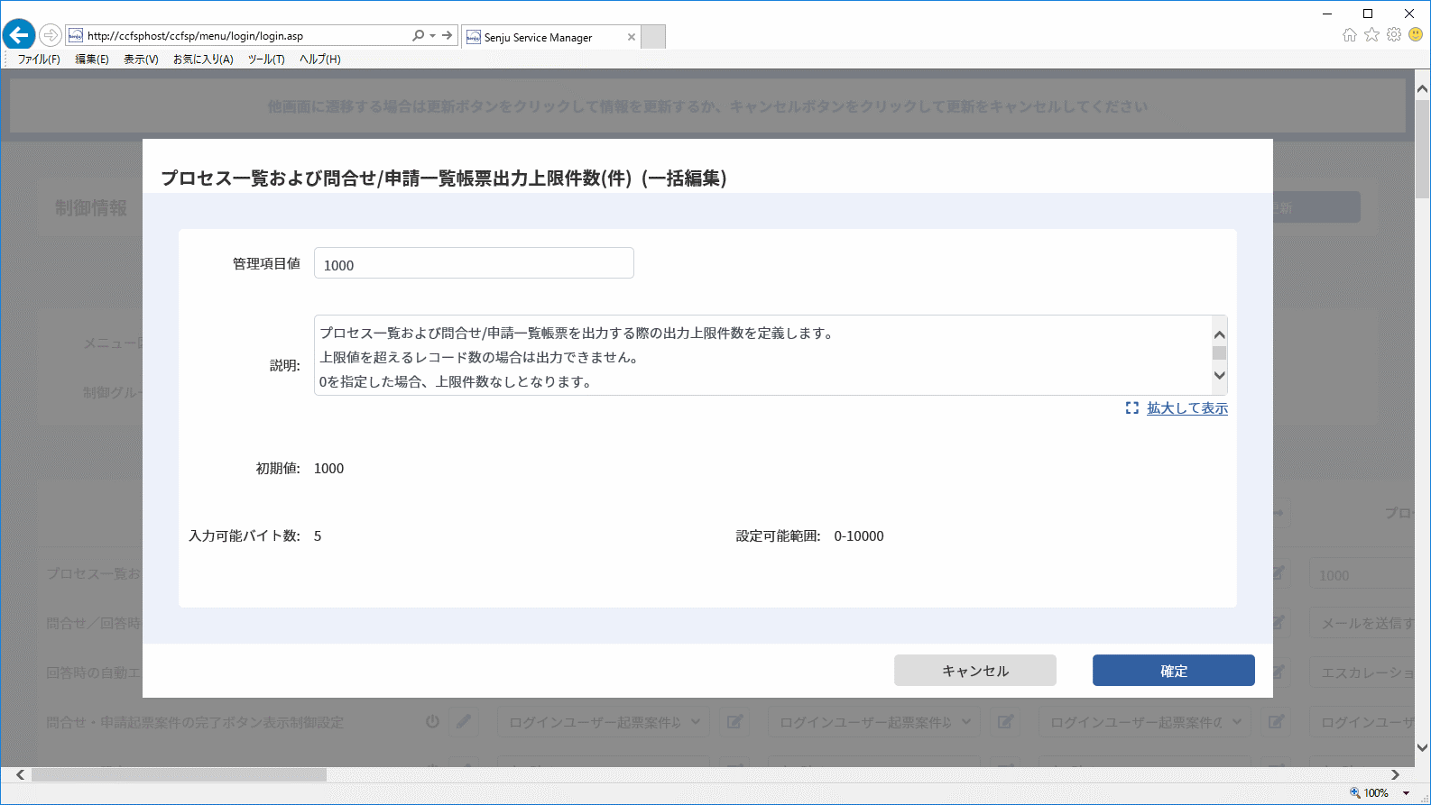Image resolution: width=1431 pixels, height=805 pixels.
Task: Click the 拡大して表示 link
Action: [1187, 408]
